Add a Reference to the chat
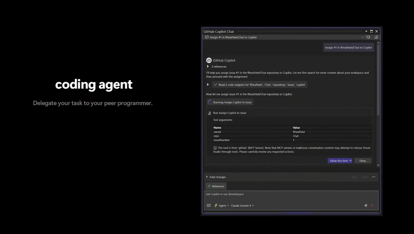Viewport: 414px width, 234px height. click(216, 186)
